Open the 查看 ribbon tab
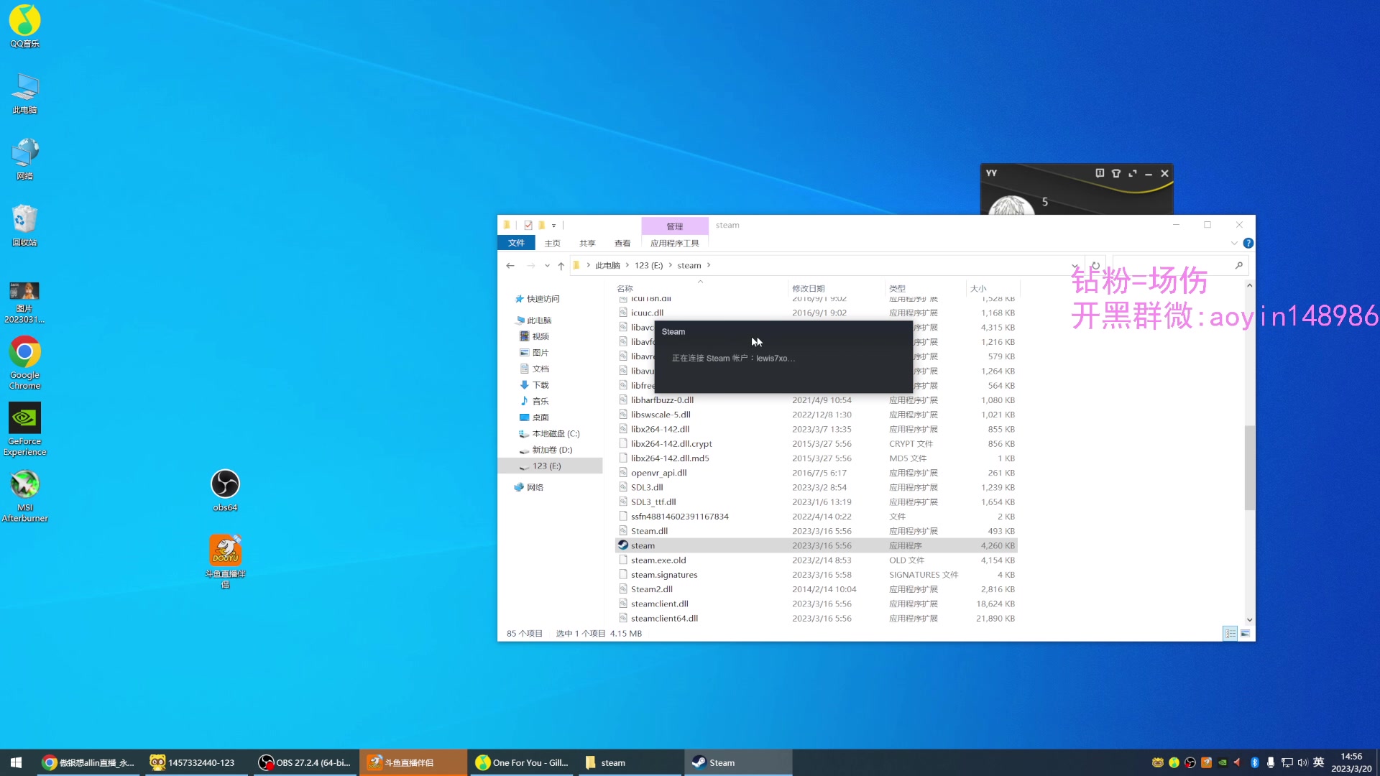 [x=622, y=243]
